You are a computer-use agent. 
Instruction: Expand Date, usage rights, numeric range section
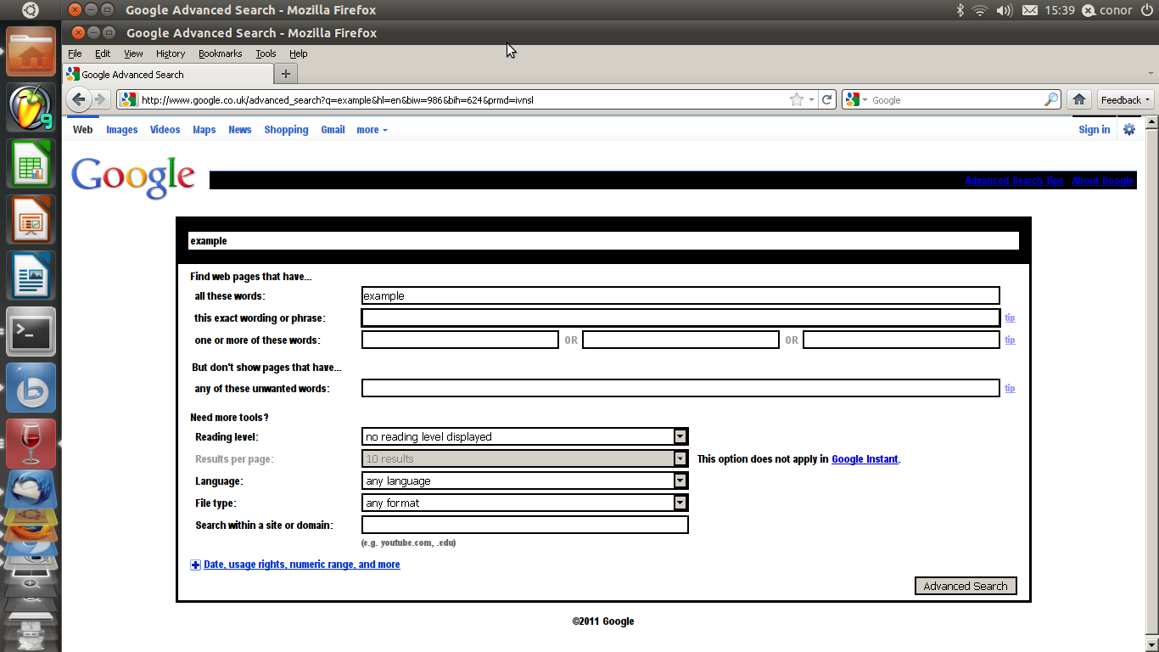click(x=301, y=565)
